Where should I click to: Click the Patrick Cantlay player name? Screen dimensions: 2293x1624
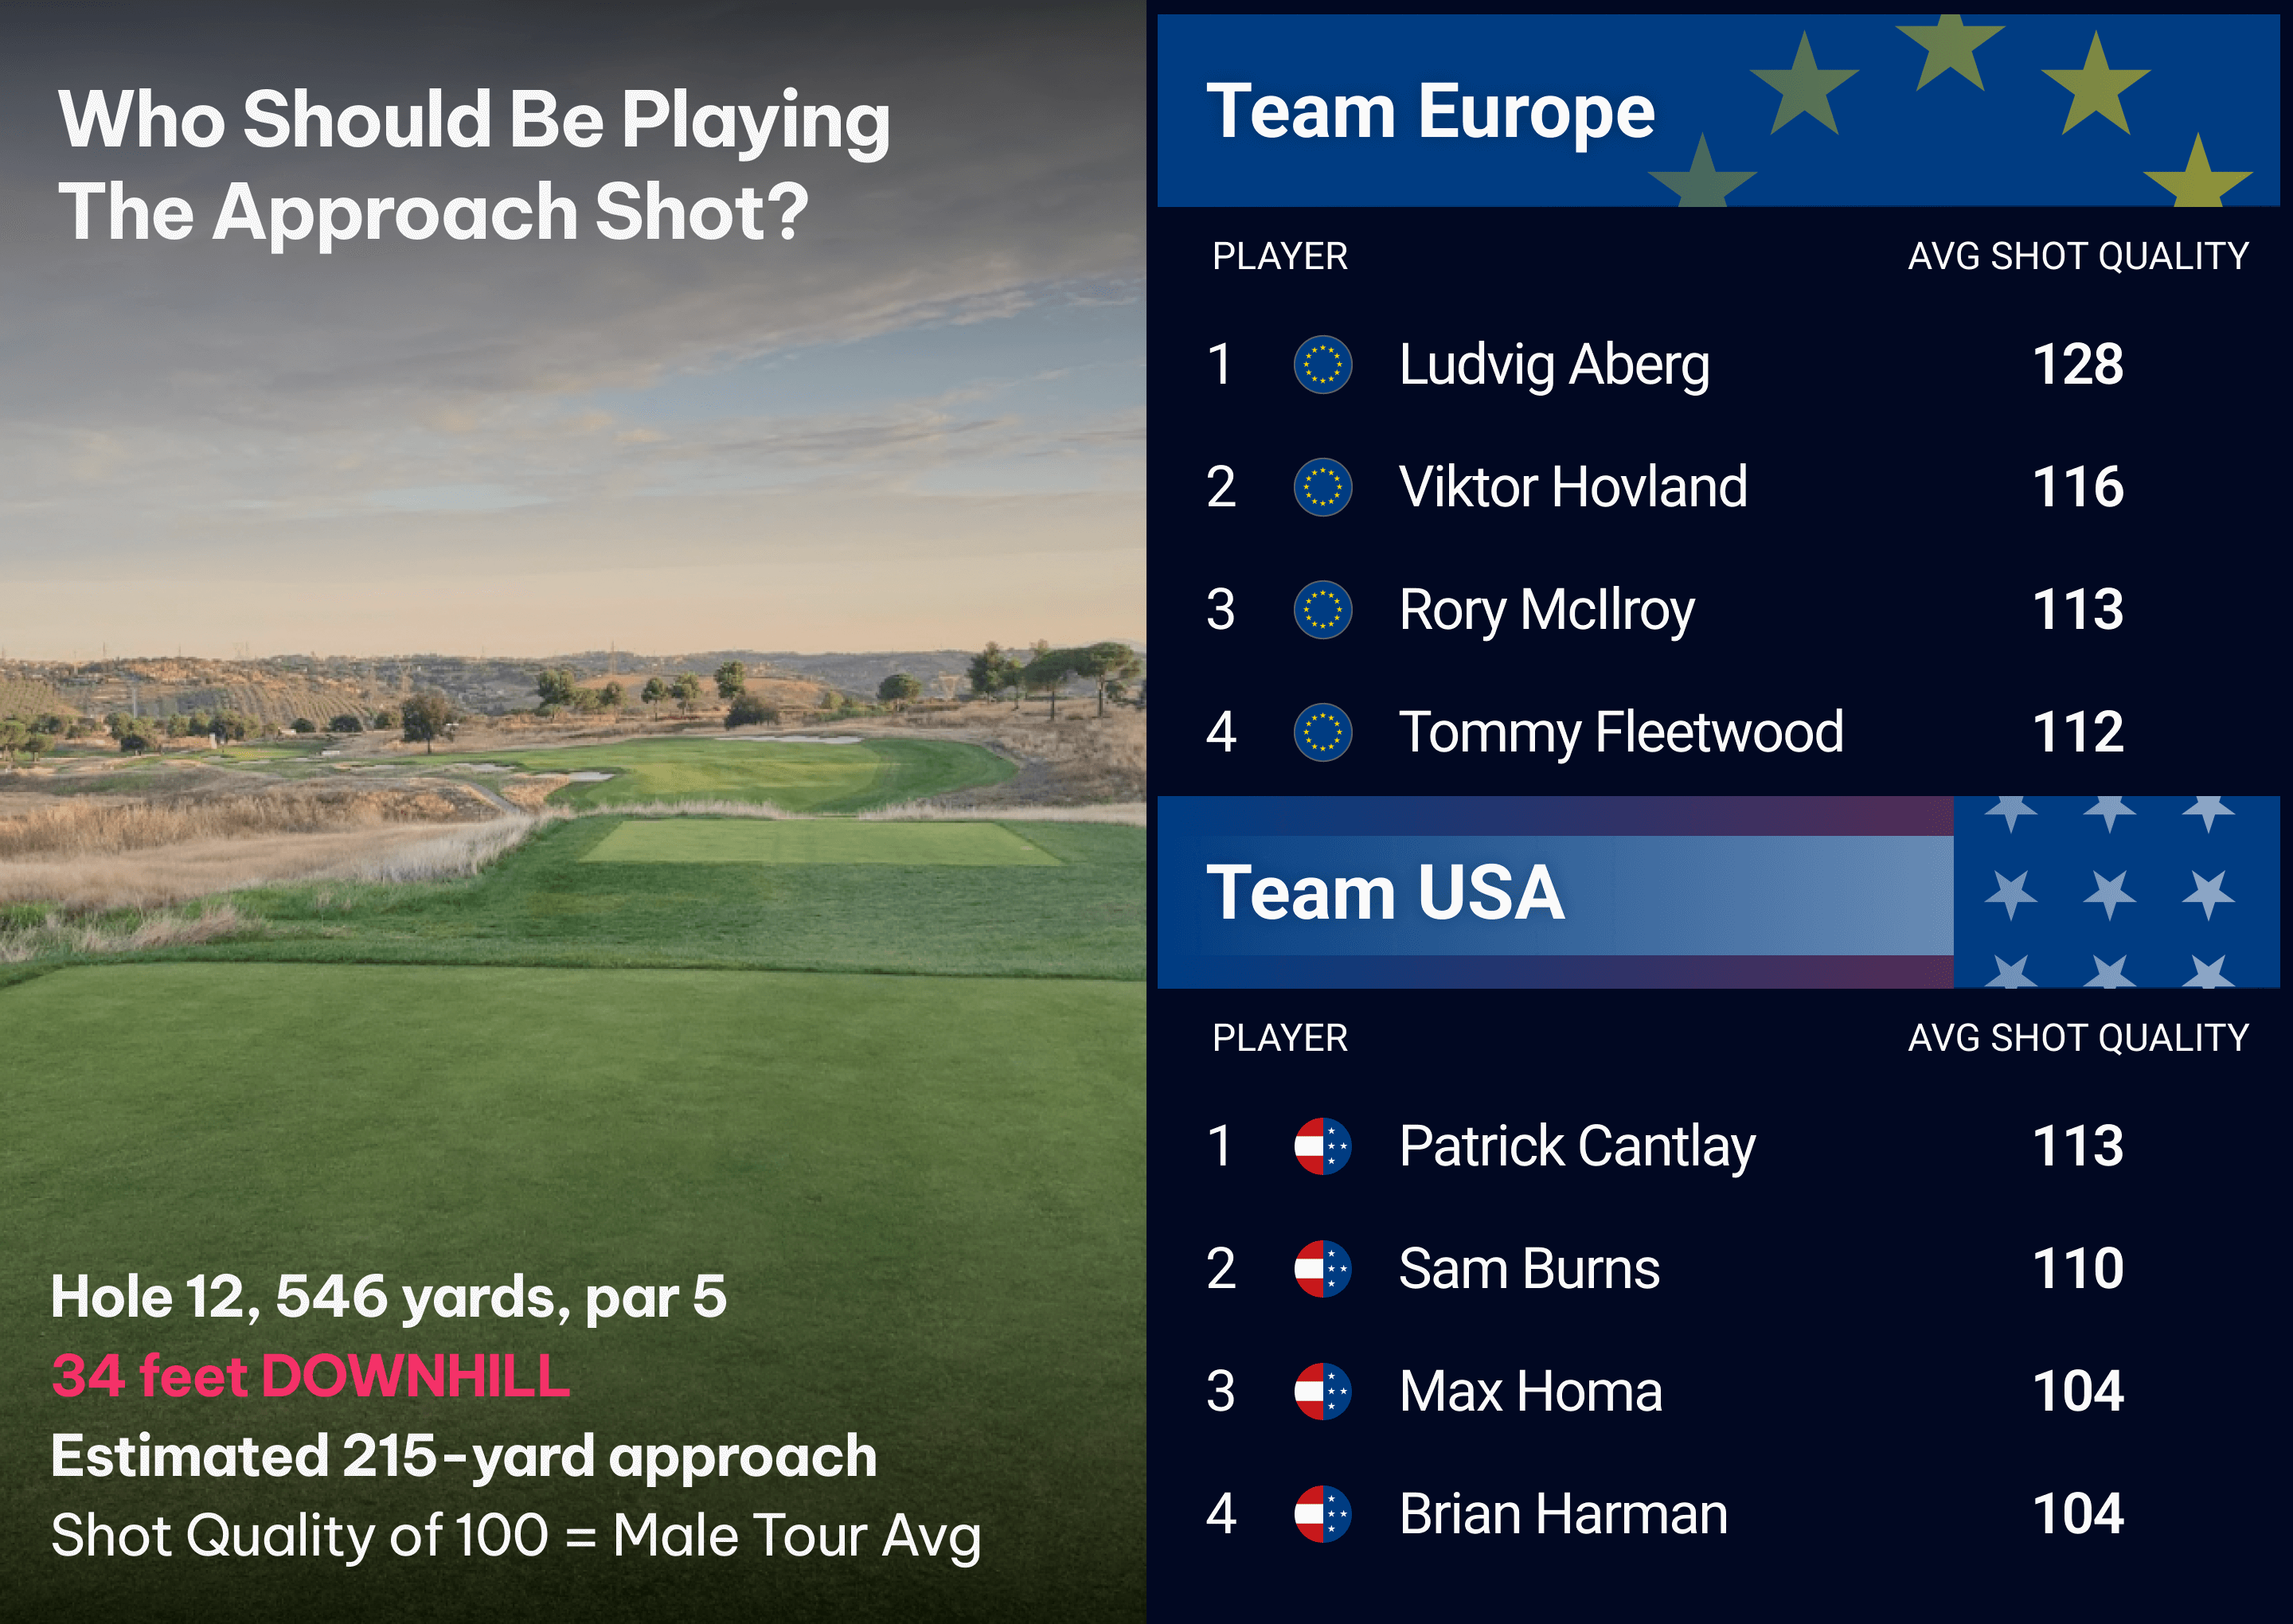[1576, 1146]
